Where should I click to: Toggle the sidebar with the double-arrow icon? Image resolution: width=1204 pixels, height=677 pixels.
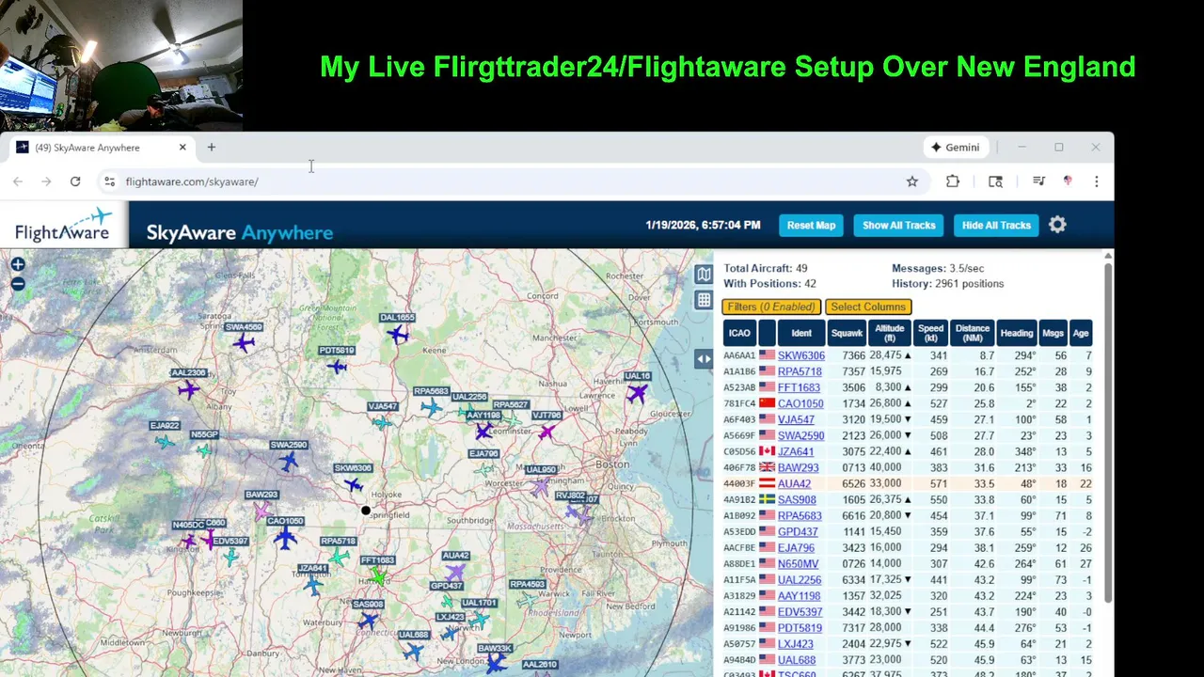tap(704, 358)
